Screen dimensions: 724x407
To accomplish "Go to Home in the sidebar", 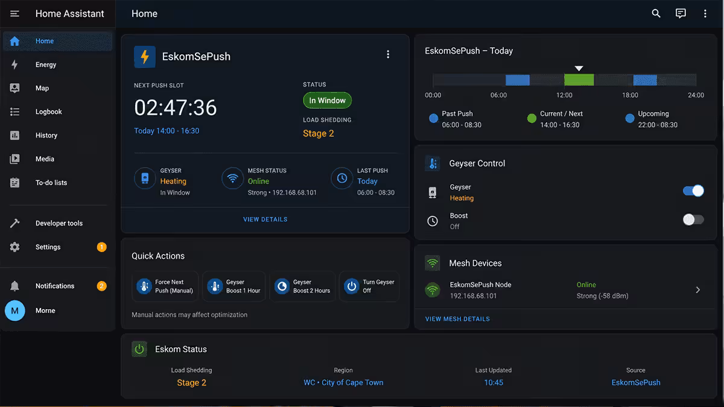I will pos(58,41).
